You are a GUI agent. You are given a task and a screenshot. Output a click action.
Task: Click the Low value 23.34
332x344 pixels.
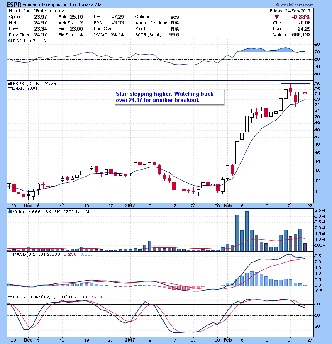(41, 29)
